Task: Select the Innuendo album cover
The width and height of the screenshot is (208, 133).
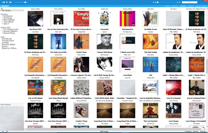Action: pyautogui.click(x=104, y=19)
